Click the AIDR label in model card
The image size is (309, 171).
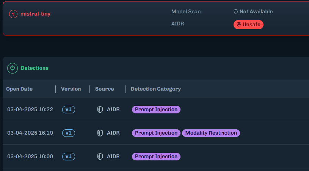click(177, 24)
